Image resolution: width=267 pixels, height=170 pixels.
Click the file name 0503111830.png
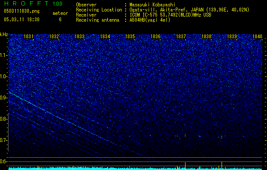point(22,11)
